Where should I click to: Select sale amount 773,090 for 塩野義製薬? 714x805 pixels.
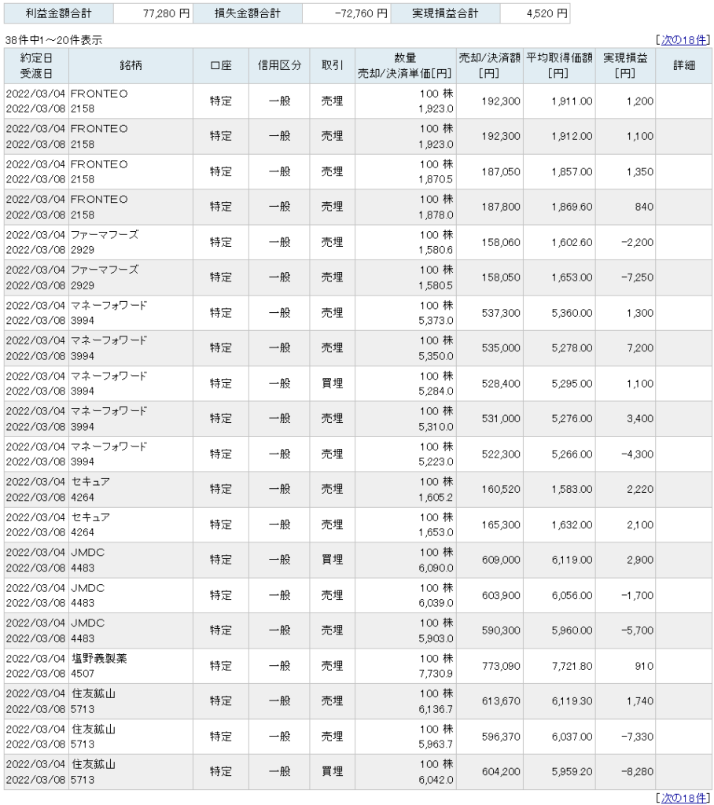pyautogui.click(x=501, y=667)
